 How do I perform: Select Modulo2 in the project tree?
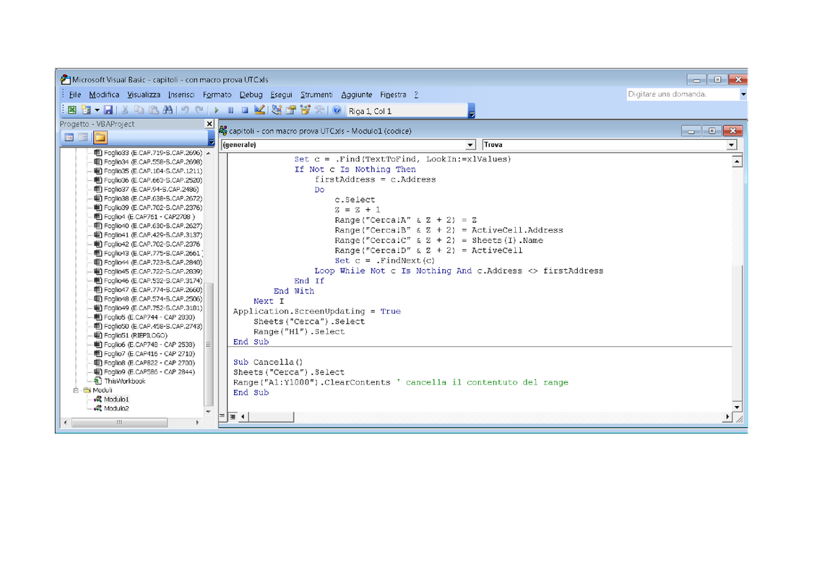pos(116,408)
